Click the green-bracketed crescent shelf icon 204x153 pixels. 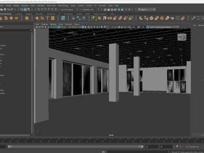(94, 18)
